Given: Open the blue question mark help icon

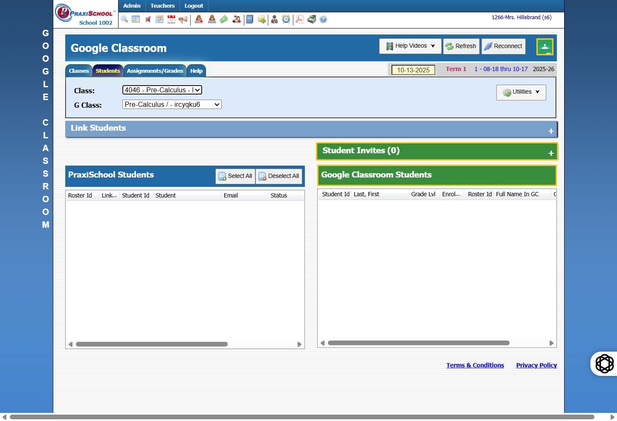Looking at the screenshot, I should tap(323, 19).
